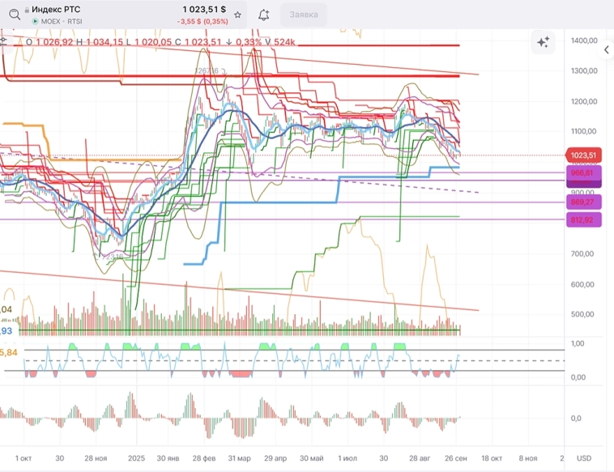Click the 1 июл date label
614x472 pixels.
tap(348, 458)
